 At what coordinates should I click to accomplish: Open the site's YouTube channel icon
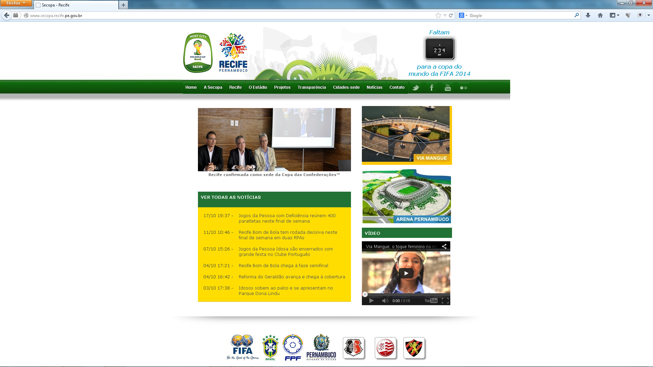448,88
